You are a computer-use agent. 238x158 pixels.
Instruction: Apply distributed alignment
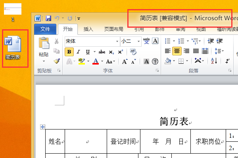click(205, 51)
